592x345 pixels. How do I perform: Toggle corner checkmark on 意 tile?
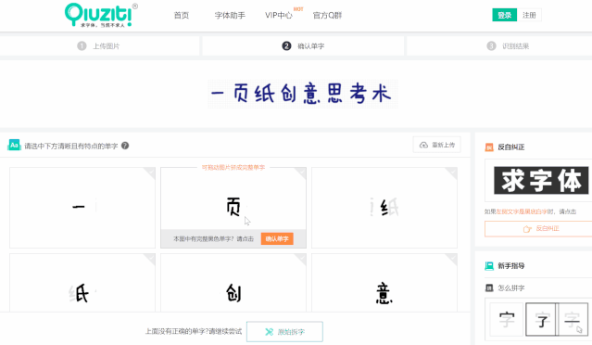(452, 259)
